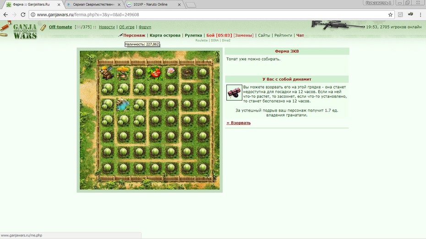This screenshot has width=426, height=239.
Task: Open Рулетка menu item
Action: (x=193, y=35)
